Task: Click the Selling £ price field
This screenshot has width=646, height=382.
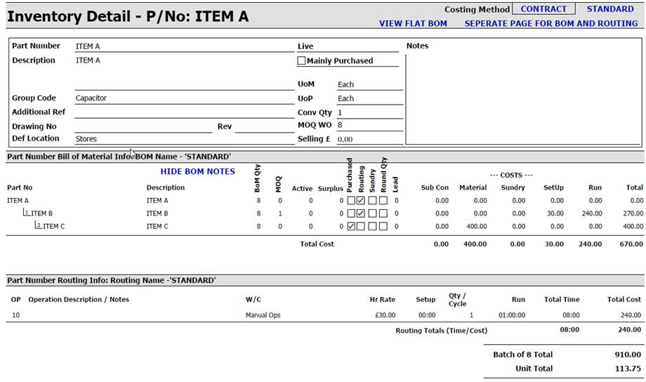Action: (369, 140)
